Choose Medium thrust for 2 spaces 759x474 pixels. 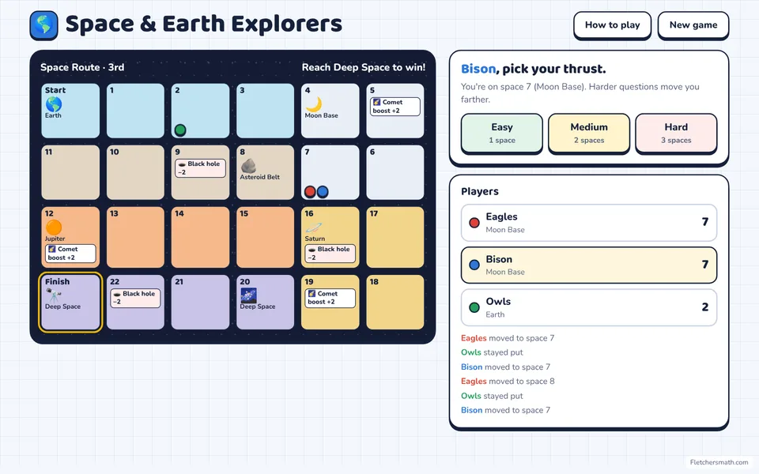tap(589, 133)
